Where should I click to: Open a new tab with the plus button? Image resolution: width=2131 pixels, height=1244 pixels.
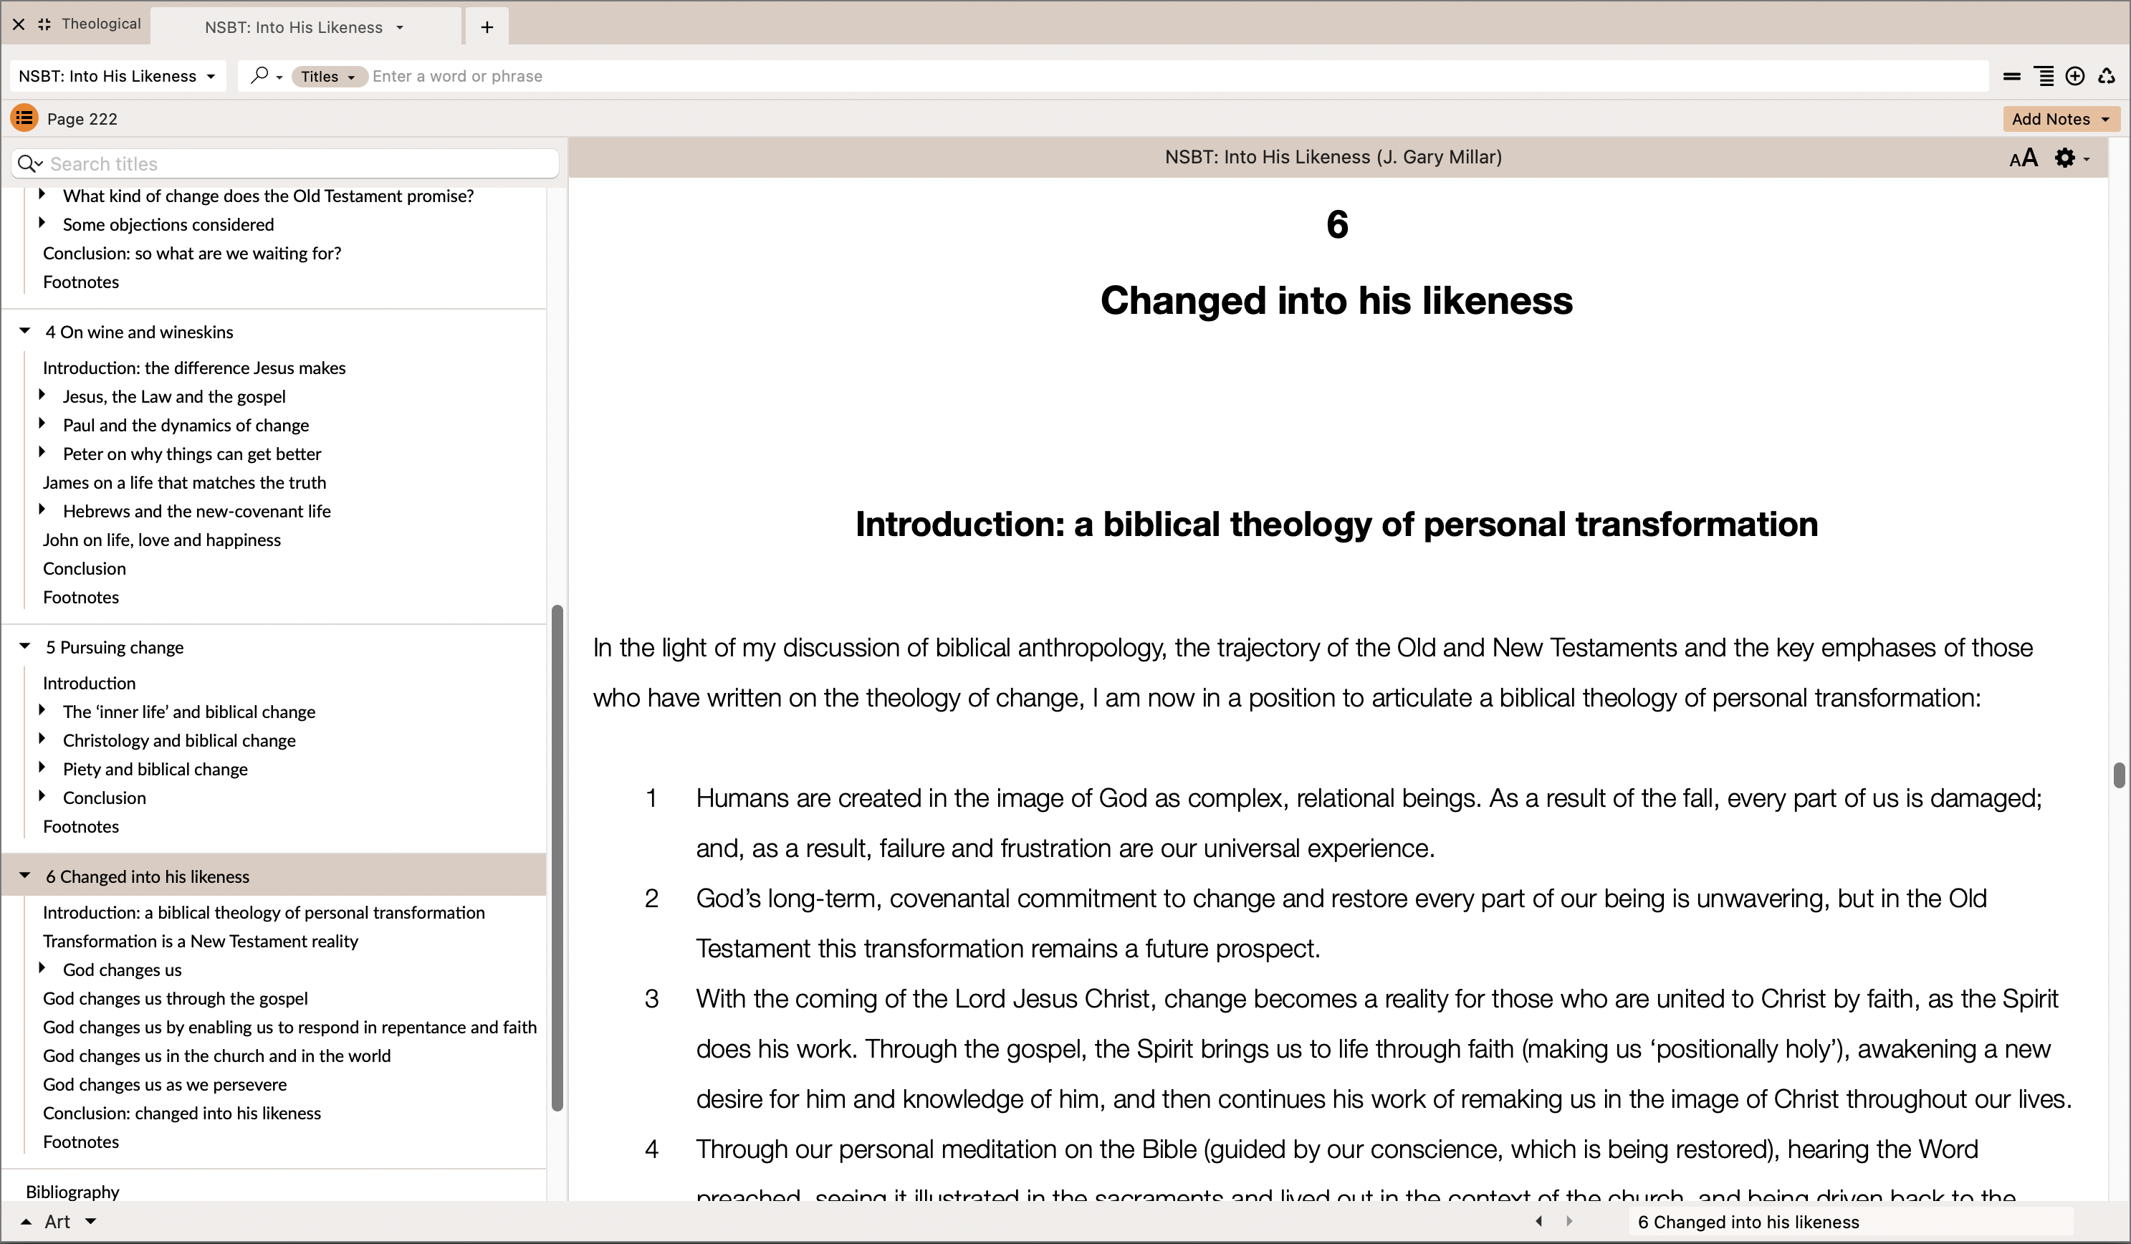pos(487,27)
